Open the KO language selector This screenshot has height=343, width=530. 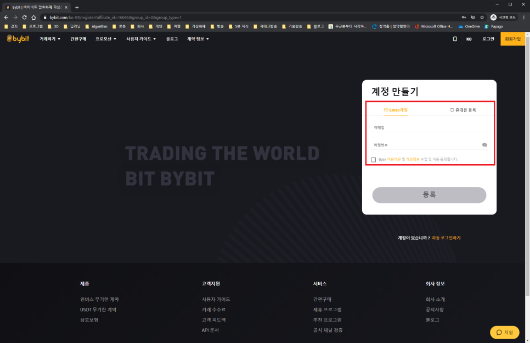[469, 39]
